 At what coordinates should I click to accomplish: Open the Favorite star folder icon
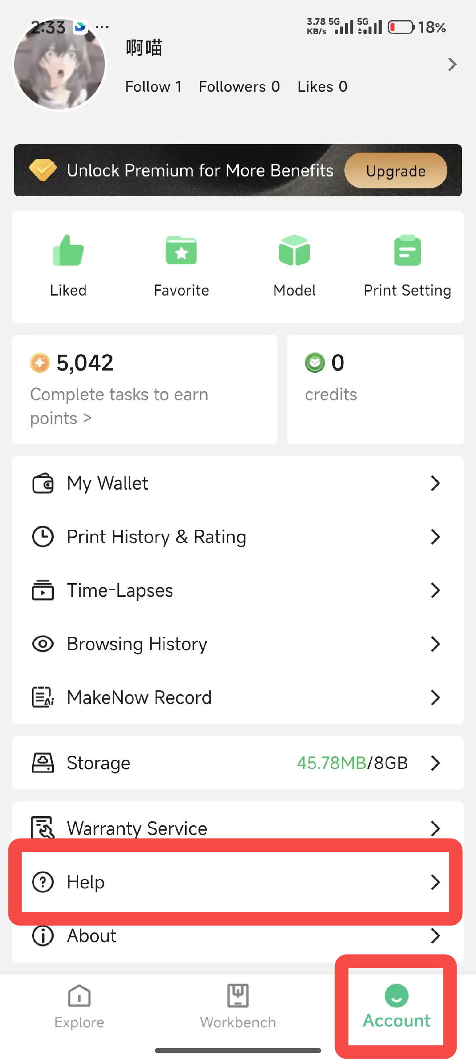181,251
